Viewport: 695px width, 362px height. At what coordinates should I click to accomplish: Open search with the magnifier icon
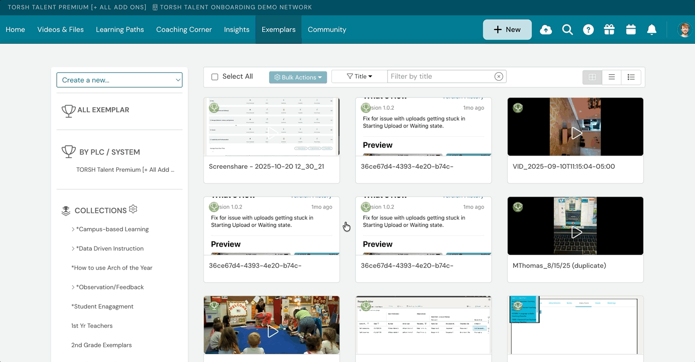coord(567,29)
